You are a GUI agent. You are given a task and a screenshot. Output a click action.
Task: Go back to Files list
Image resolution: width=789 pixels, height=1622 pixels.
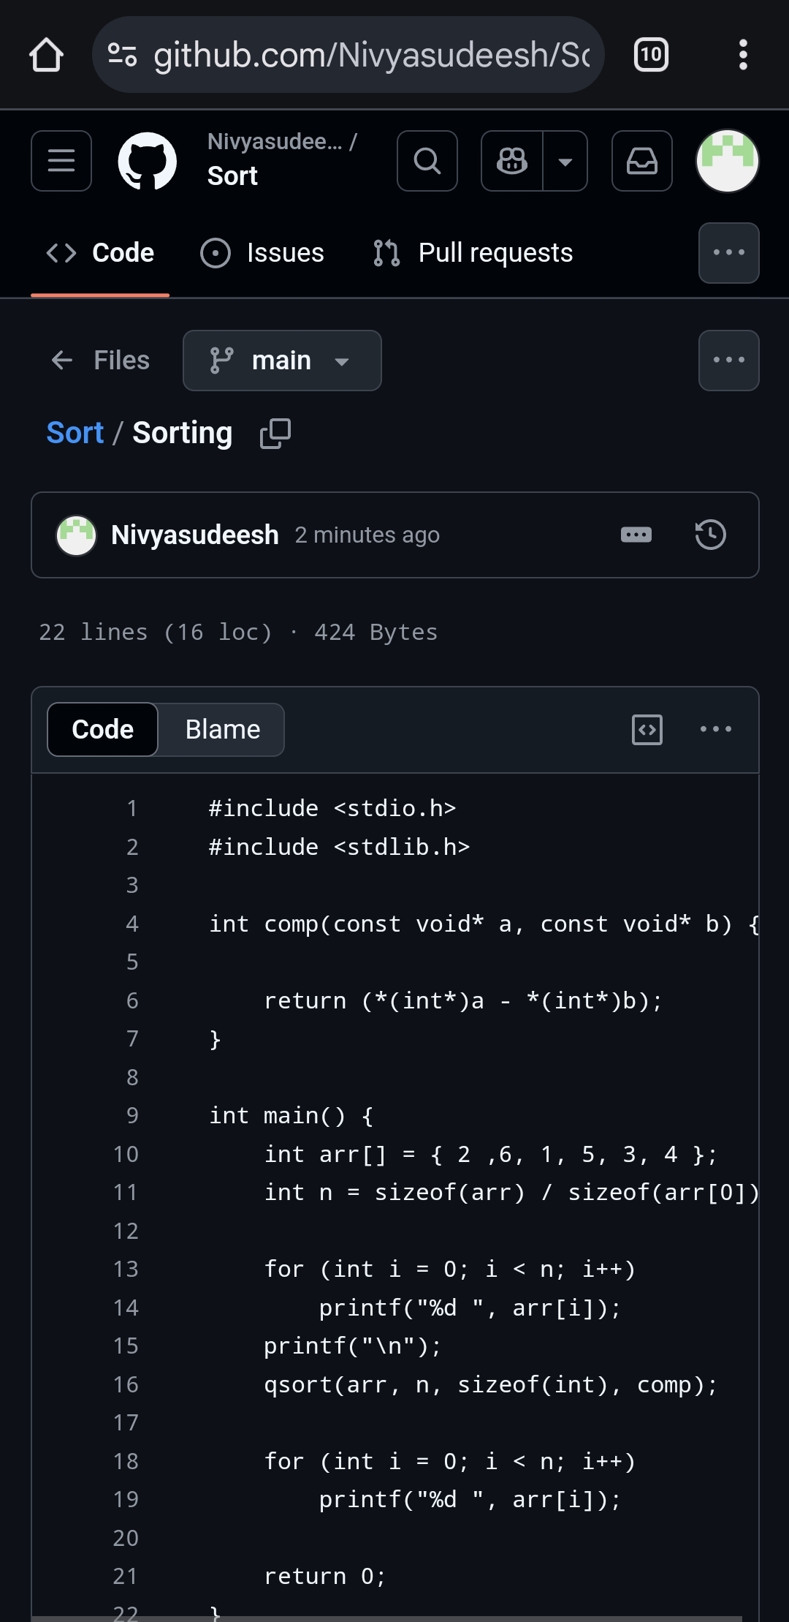point(100,361)
